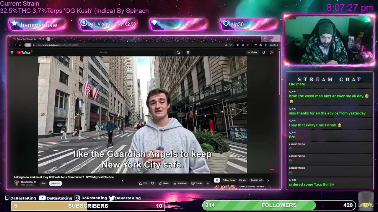Click the Thanks button under the video

[197, 183]
